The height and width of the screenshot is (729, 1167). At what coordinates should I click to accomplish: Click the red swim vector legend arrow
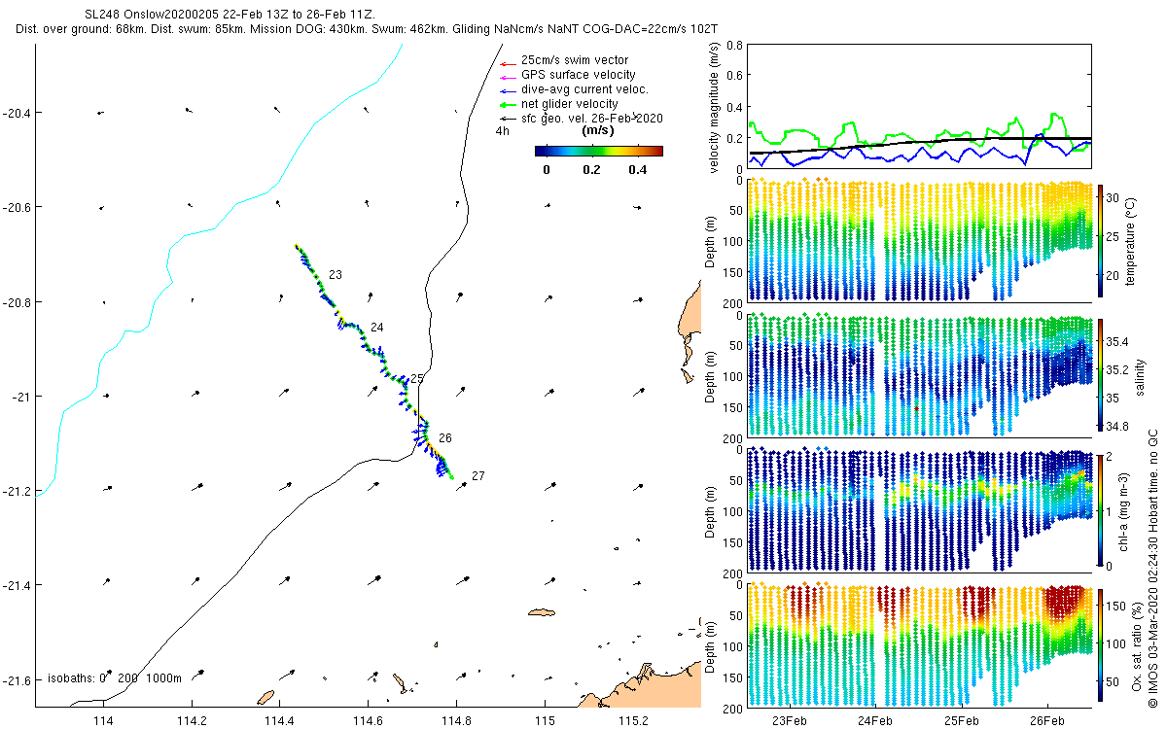click(x=506, y=62)
